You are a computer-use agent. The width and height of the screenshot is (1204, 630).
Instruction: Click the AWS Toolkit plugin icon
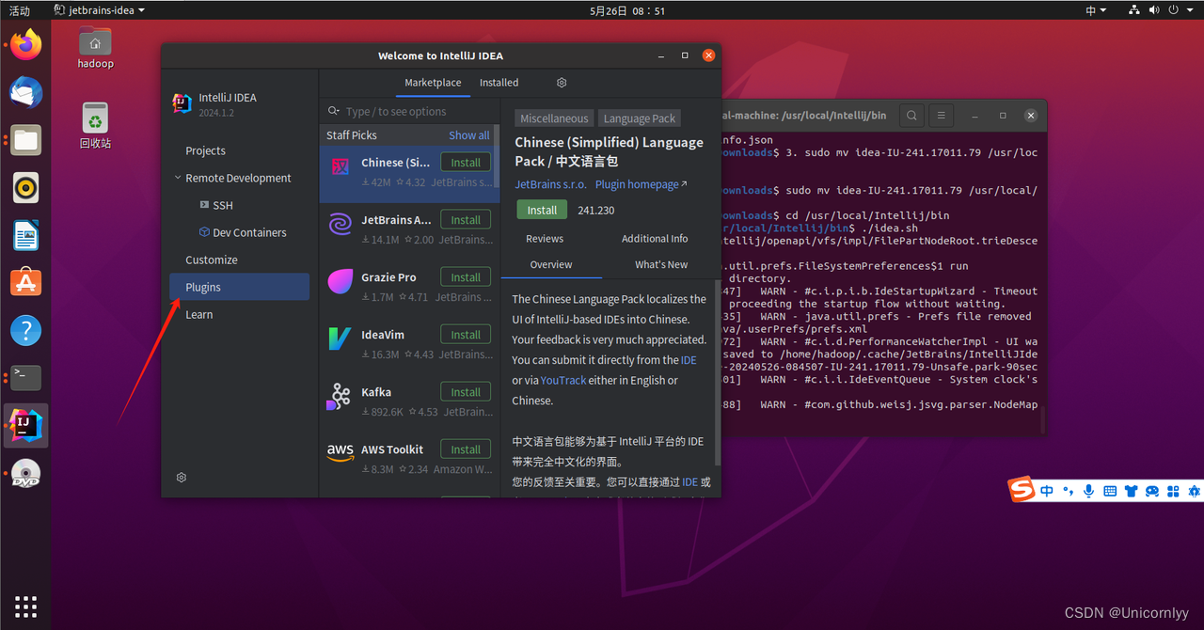(340, 452)
